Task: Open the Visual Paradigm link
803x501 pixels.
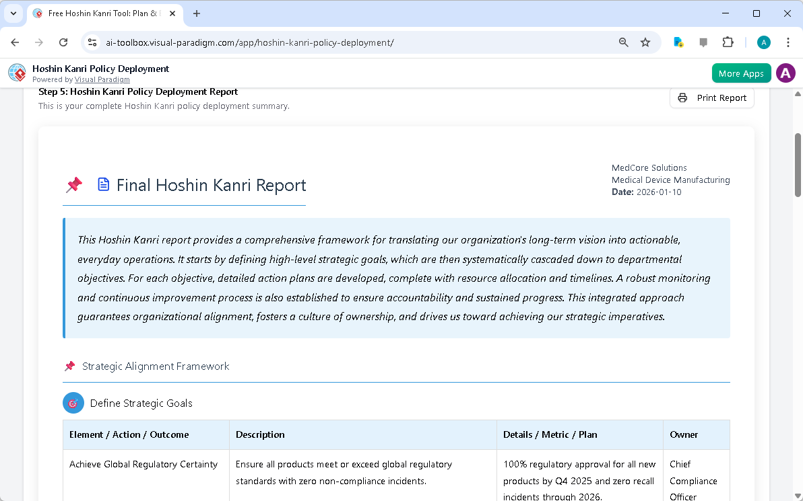Action: (102, 79)
